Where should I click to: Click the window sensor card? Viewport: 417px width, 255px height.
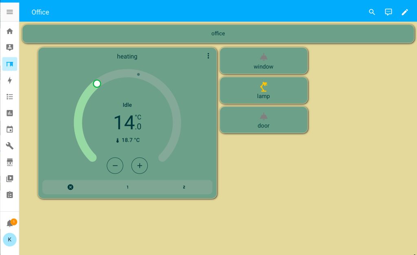(263, 61)
